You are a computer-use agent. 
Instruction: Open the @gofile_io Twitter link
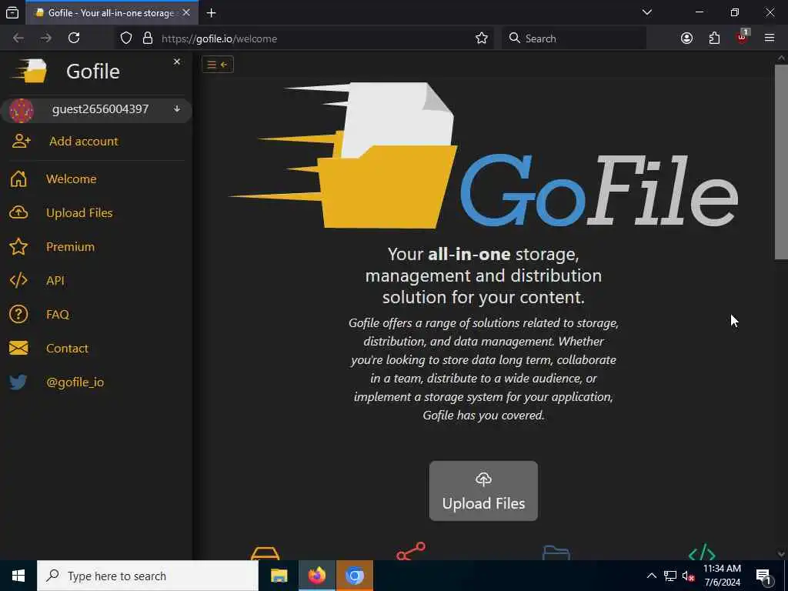(x=75, y=382)
